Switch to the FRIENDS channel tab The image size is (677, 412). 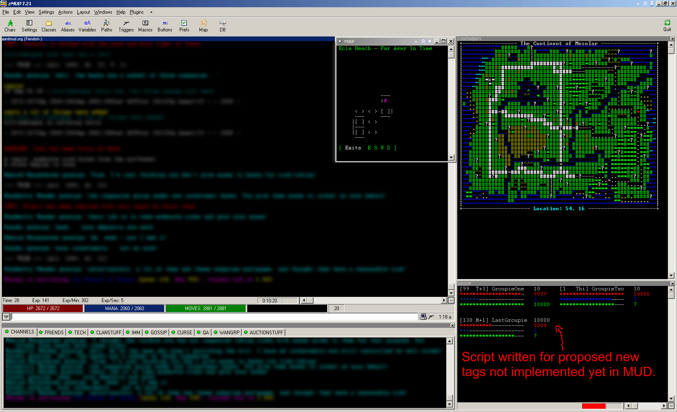(x=51, y=332)
